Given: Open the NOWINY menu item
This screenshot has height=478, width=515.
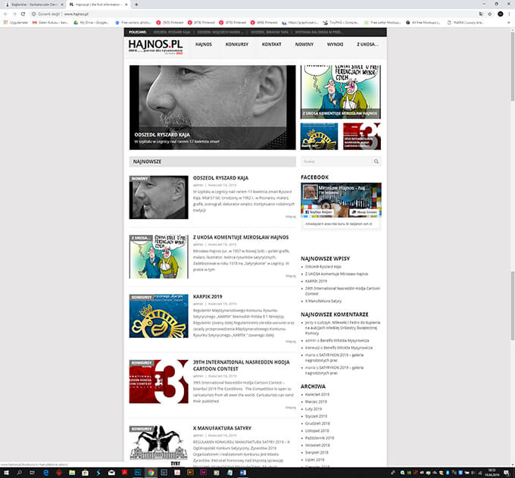Looking at the screenshot, I should tap(304, 45).
